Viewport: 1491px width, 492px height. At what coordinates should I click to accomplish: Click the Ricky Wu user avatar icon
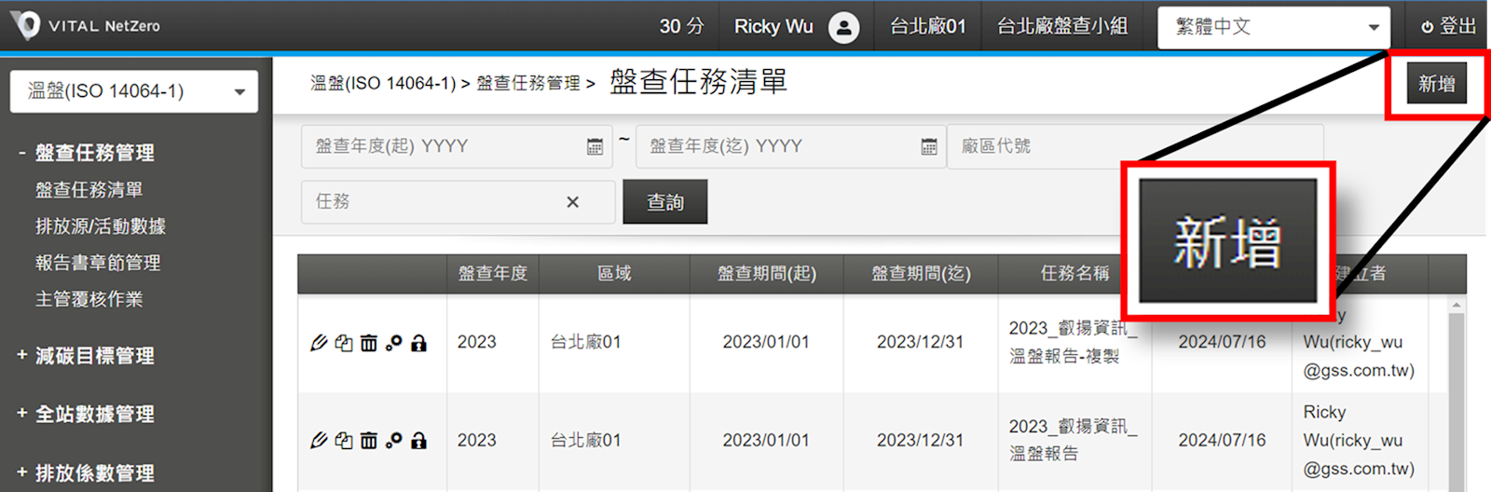(843, 27)
